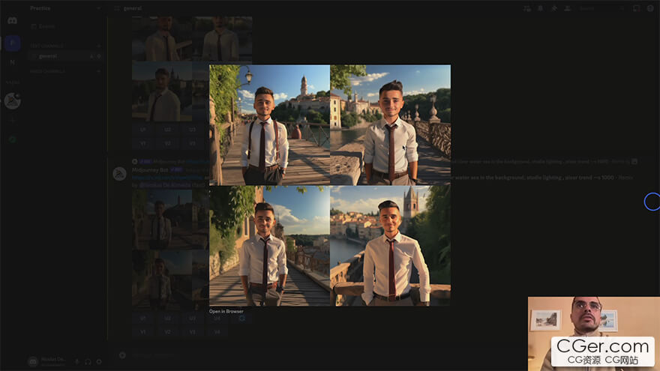Click the U4 upscale button
The width and height of the screenshot is (660, 371).
tap(217, 319)
